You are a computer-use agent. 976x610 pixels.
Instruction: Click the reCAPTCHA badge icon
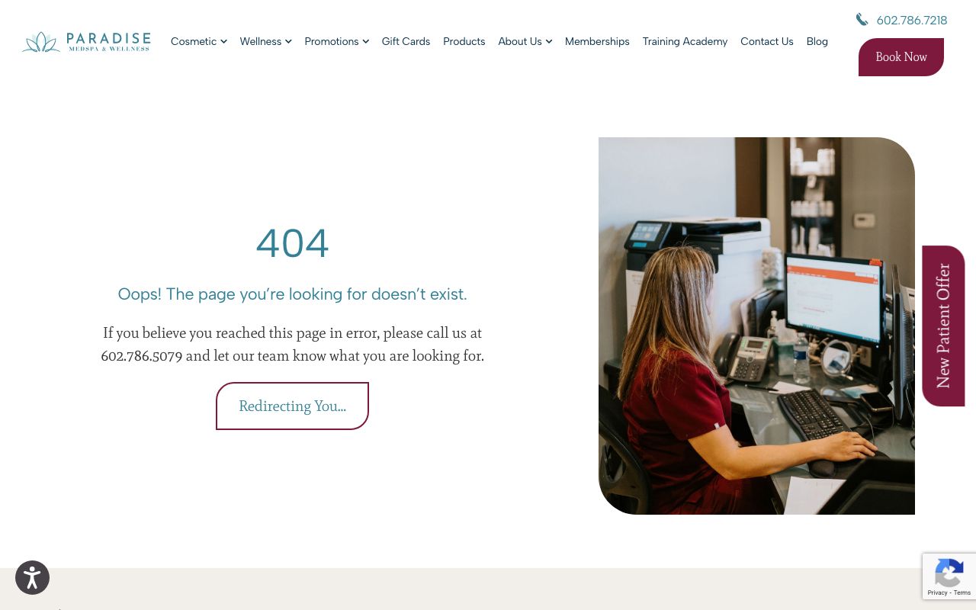pyautogui.click(x=949, y=572)
